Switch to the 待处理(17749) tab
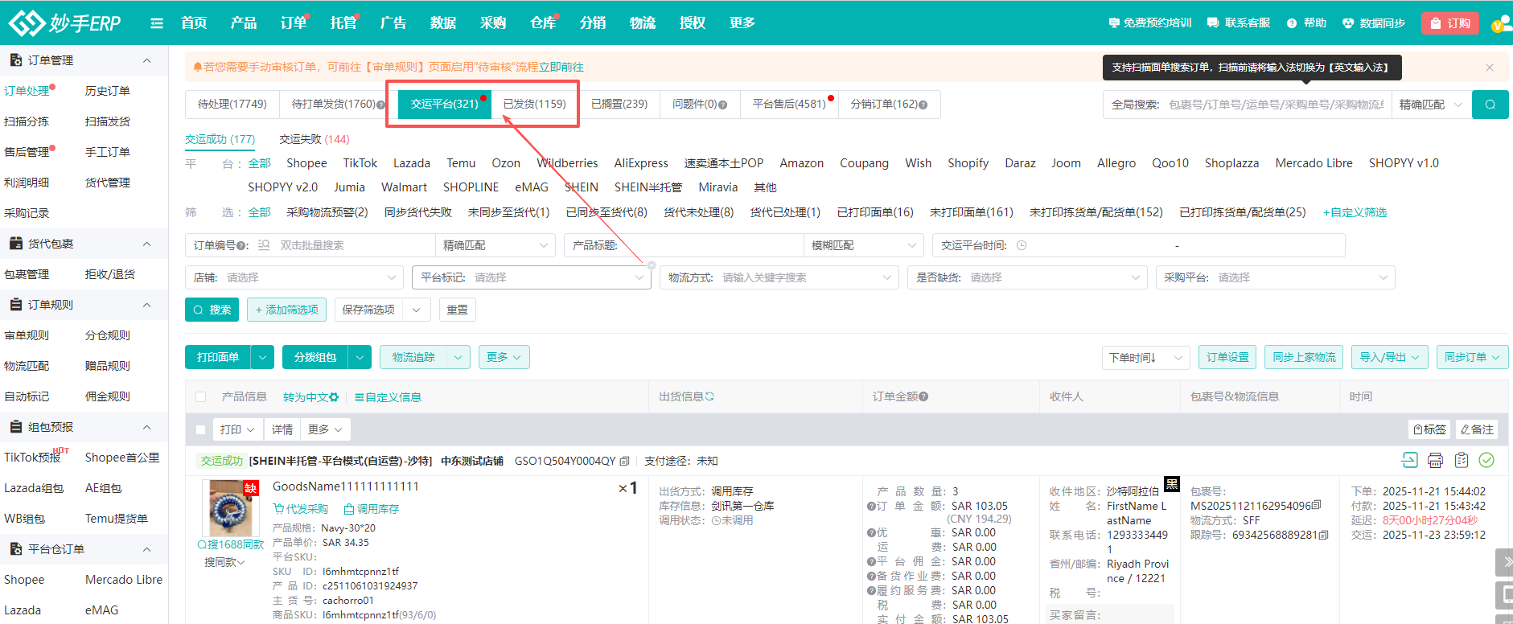 (232, 105)
